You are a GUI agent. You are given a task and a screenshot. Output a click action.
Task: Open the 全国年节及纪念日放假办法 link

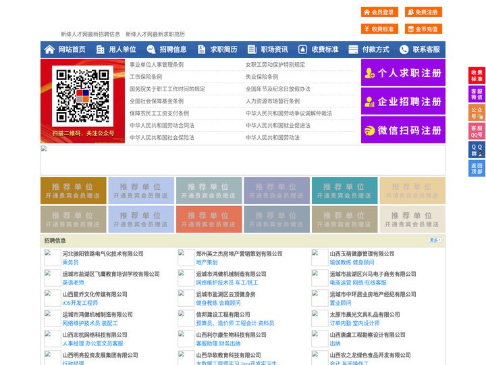(x=278, y=89)
